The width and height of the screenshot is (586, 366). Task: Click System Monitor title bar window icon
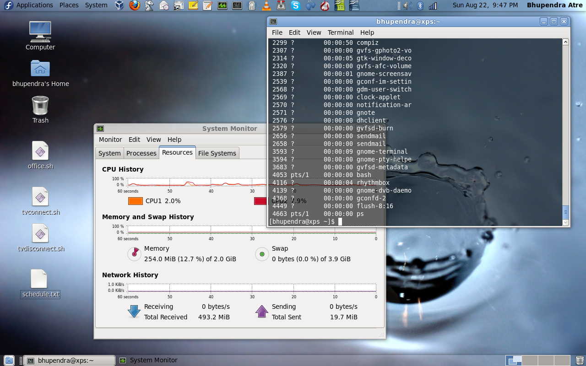pos(100,129)
